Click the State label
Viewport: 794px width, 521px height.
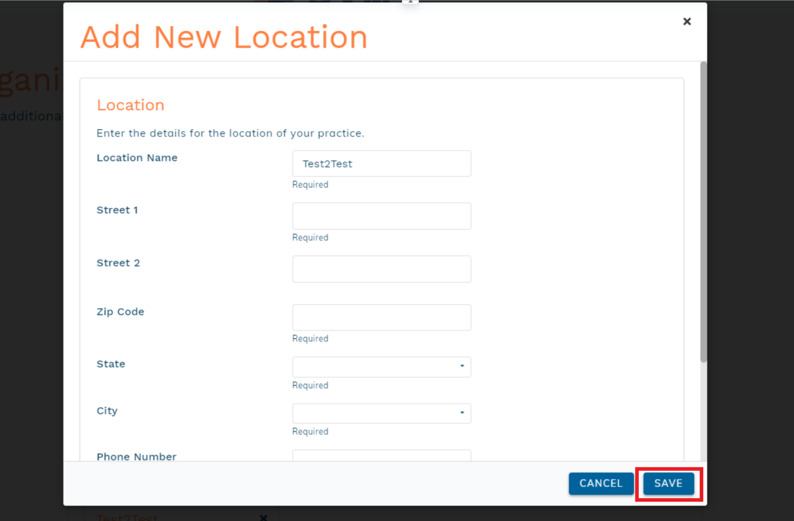[111, 364]
